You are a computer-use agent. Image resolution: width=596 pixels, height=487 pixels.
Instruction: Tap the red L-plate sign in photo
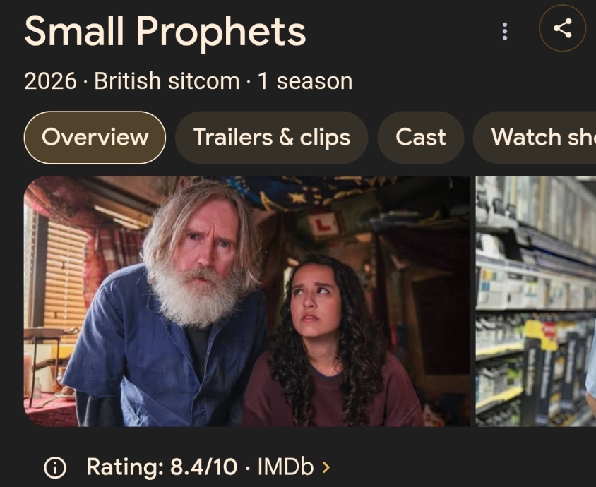pos(323,225)
